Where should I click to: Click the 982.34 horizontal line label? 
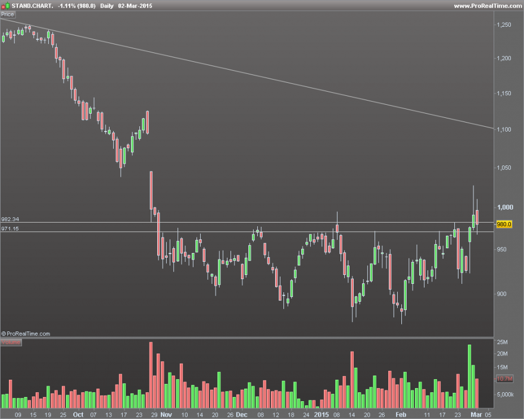[x=10, y=219]
